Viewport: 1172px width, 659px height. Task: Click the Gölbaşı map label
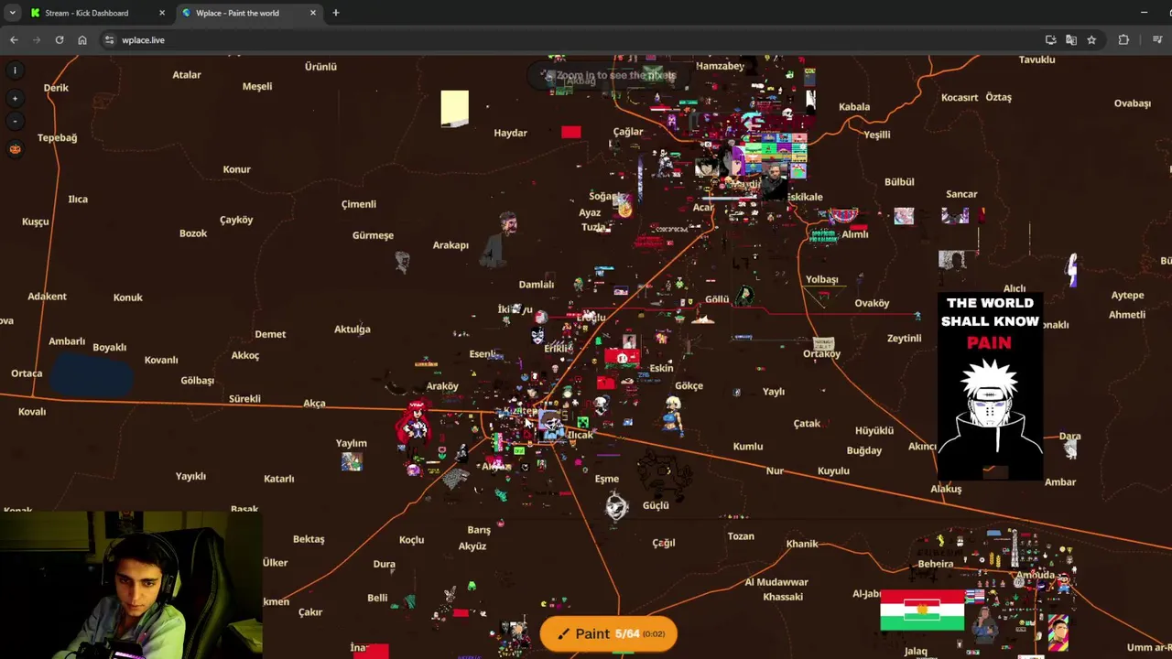coord(197,381)
